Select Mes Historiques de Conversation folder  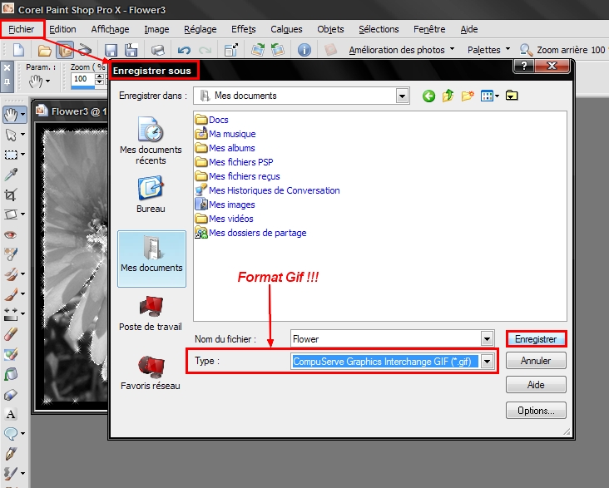click(267, 190)
